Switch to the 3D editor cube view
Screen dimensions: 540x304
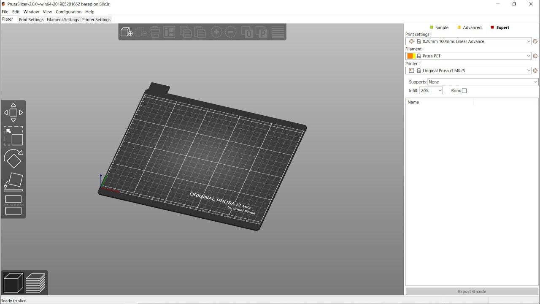(x=13, y=282)
